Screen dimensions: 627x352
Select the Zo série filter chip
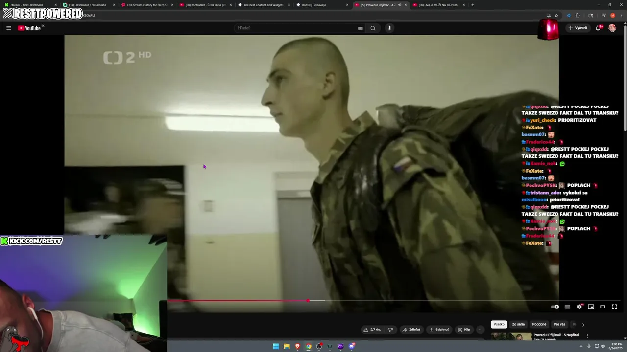pos(518,324)
